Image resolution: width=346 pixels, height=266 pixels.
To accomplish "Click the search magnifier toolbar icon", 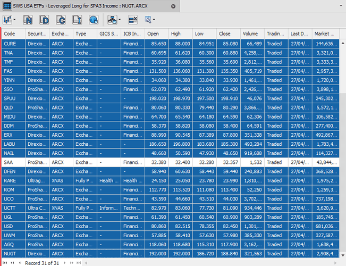I will click(148, 20).
